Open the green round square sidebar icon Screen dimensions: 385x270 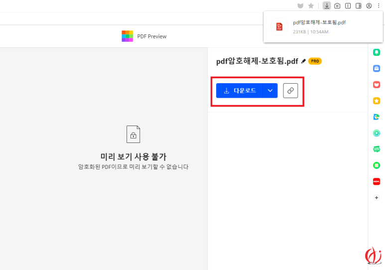click(x=377, y=165)
